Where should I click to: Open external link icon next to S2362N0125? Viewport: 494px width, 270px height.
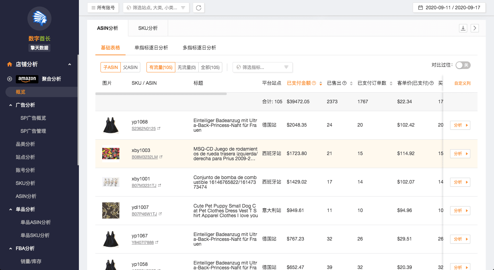point(159,129)
